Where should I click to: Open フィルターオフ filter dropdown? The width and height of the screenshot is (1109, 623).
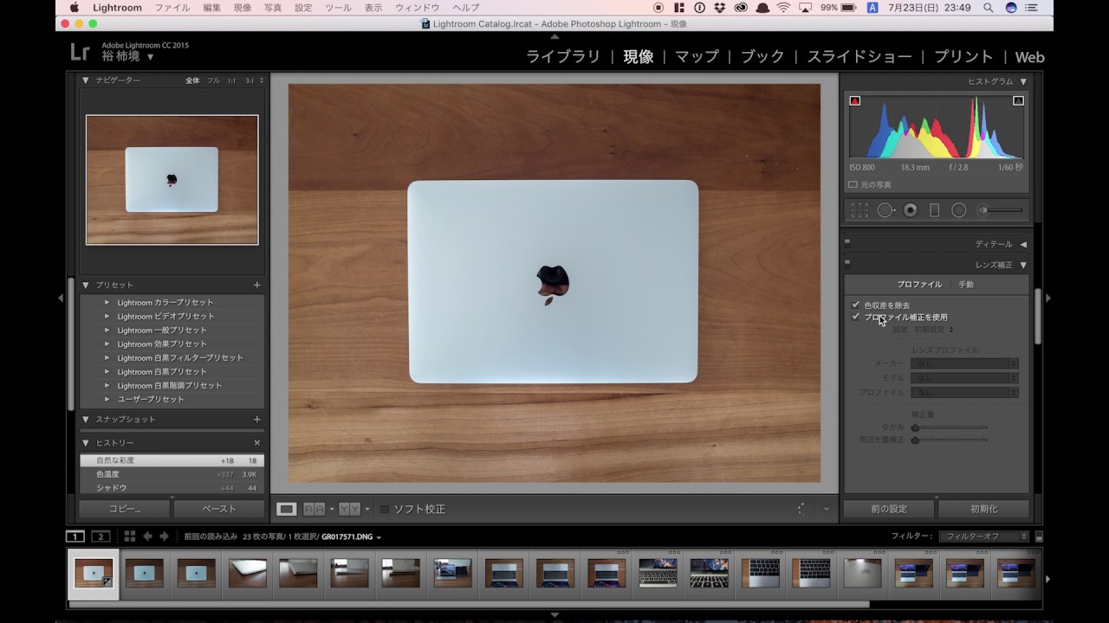click(984, 536)
